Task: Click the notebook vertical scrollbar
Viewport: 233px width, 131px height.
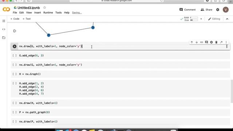Action: 232,91
